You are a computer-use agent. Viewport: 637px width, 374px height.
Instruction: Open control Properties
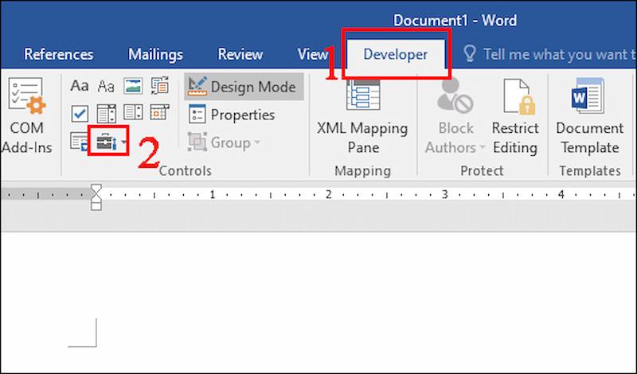pos(233,115)
